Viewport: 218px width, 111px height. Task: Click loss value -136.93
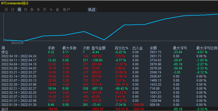(97, 60)
